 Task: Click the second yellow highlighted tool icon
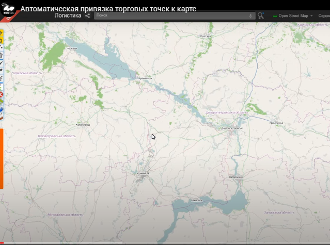click(1, 40)
